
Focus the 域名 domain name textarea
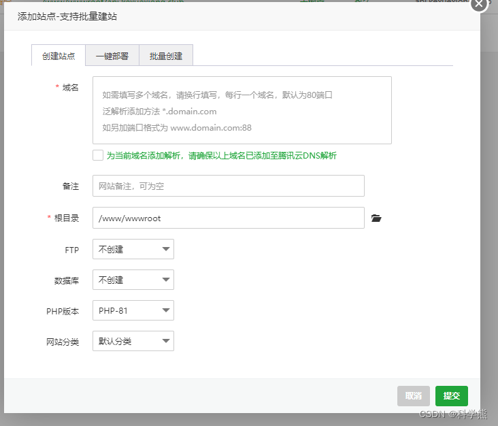(242, 110)
